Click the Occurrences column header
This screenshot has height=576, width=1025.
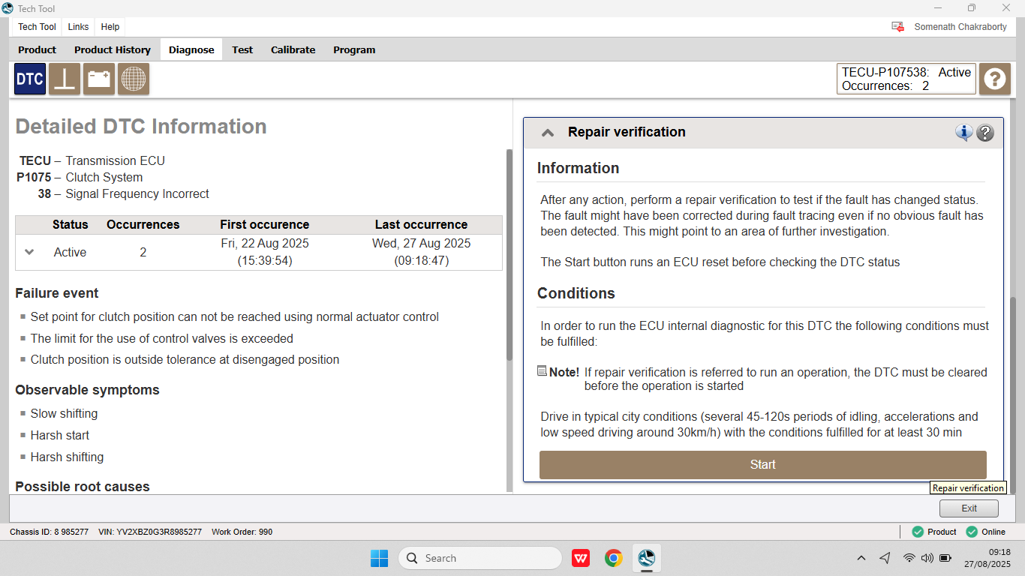point(143,225)
